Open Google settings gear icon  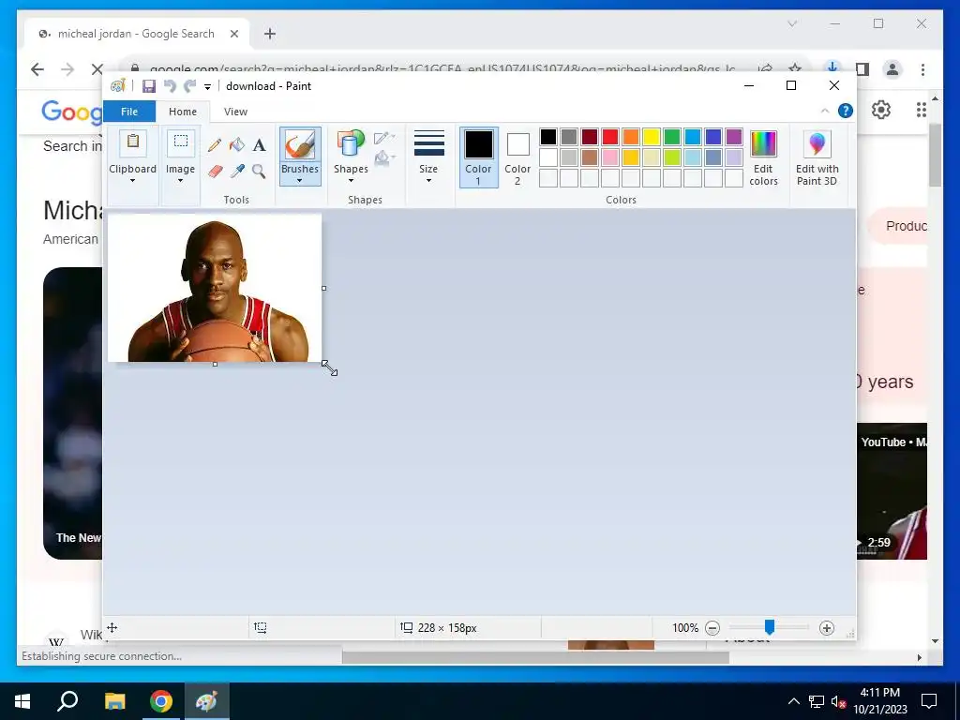click(x=881, y=111)
